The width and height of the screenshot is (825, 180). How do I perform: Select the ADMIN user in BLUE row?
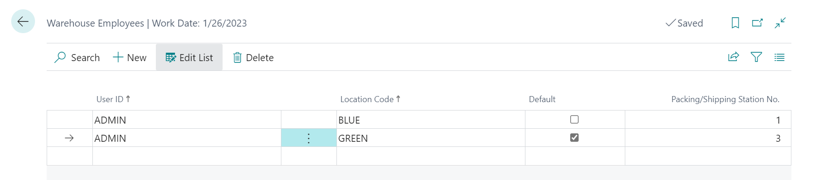(187, 120)
